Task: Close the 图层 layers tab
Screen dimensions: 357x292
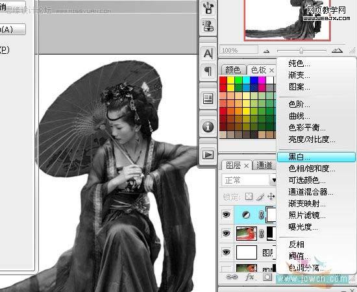Action: click(x=246, y=166)
